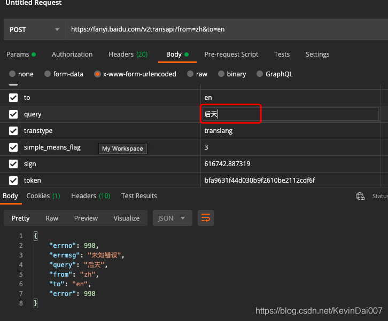Open the request Headers (20) tab
Viewport: 388px width, 321px height.
click(128, 54)
